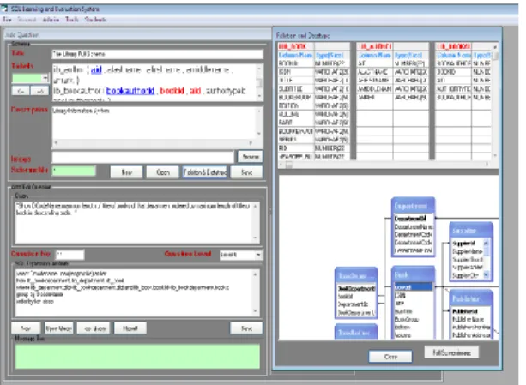Viewport: 526px width, 385px height.
Task: Click the EDITION cell in lib_book grid
Action: pyautogui.click(x=296, y=105)
